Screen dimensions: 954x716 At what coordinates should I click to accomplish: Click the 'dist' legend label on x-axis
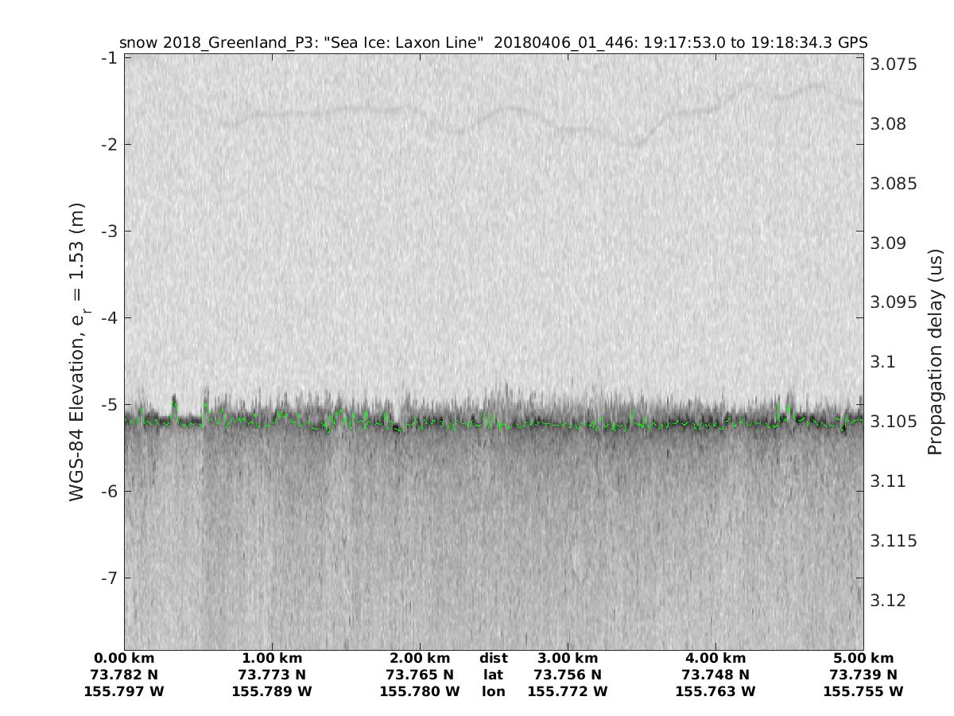click(493, 659)
